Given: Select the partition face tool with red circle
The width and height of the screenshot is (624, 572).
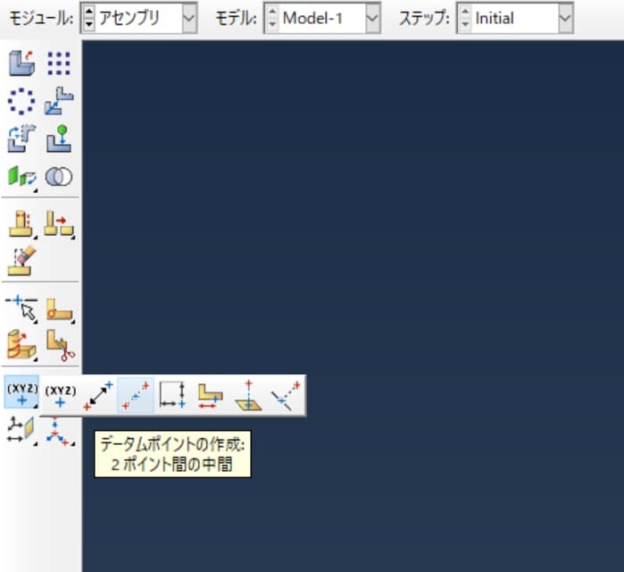Looking at the screenshot, I should 59,308.
